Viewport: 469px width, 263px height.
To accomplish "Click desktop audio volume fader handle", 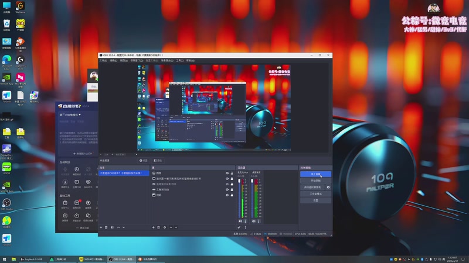I will click(252, 181).
